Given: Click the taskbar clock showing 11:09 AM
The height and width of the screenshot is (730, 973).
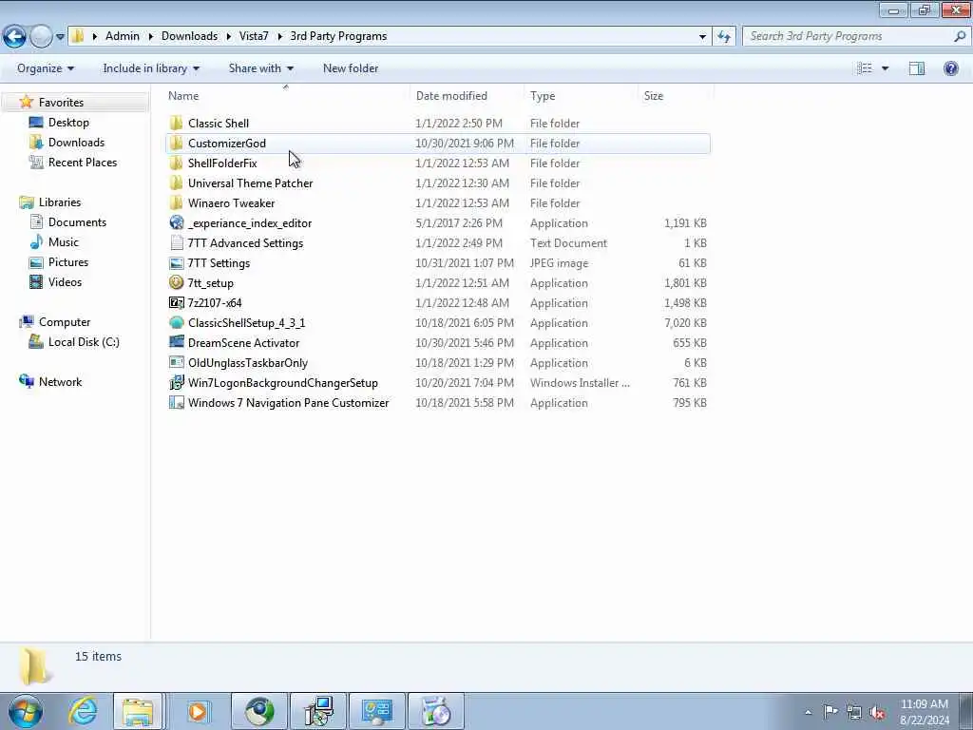Looking at the screenshot, I should tap(924, 712).
